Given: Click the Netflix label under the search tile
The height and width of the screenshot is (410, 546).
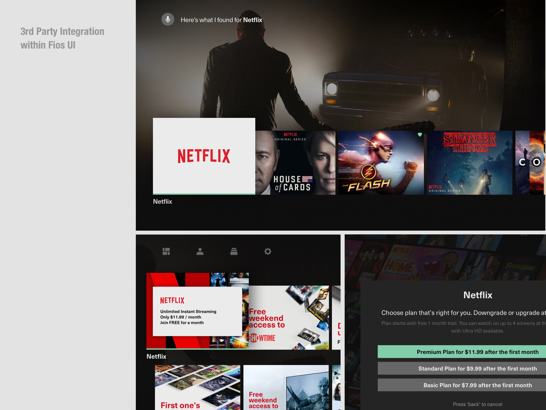Looking at the screenshot, I should click(x=162, y=202).
